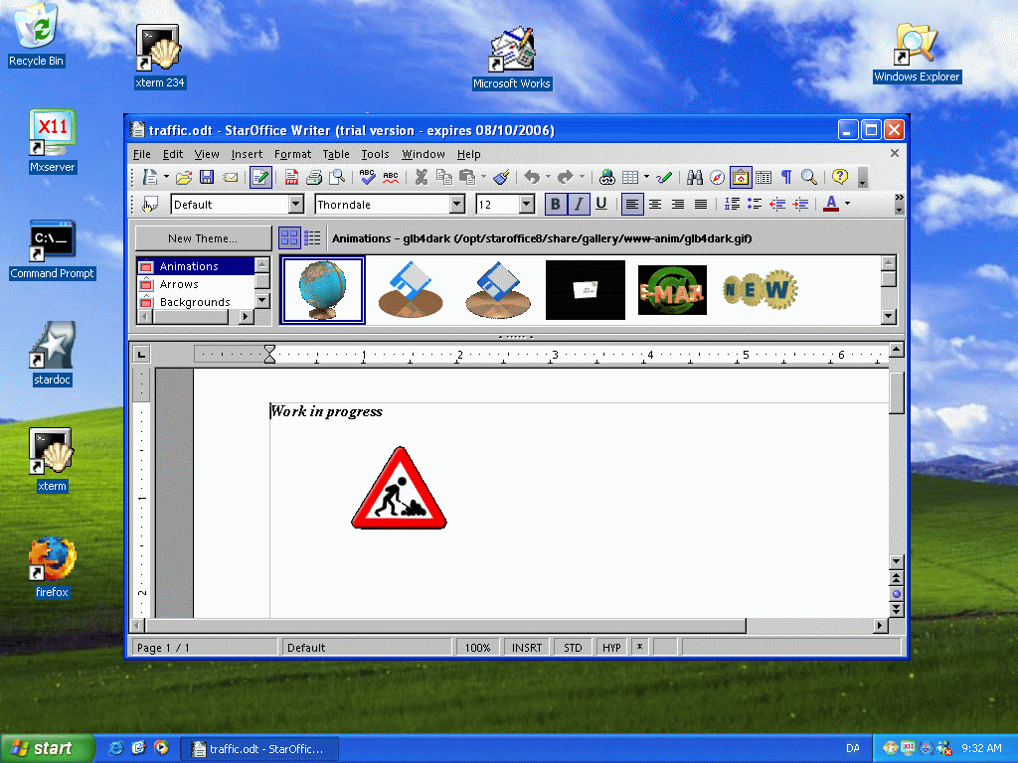The image size is (1018, 763).
Task: Insert a table using the Table icon
Action: [629, 177]
